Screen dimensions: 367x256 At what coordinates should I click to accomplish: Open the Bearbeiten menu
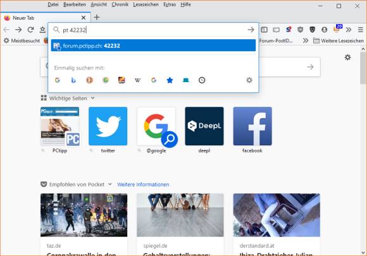pyautogui.click(x=75, y=4)
